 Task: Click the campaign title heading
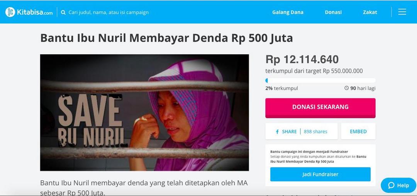166,38
